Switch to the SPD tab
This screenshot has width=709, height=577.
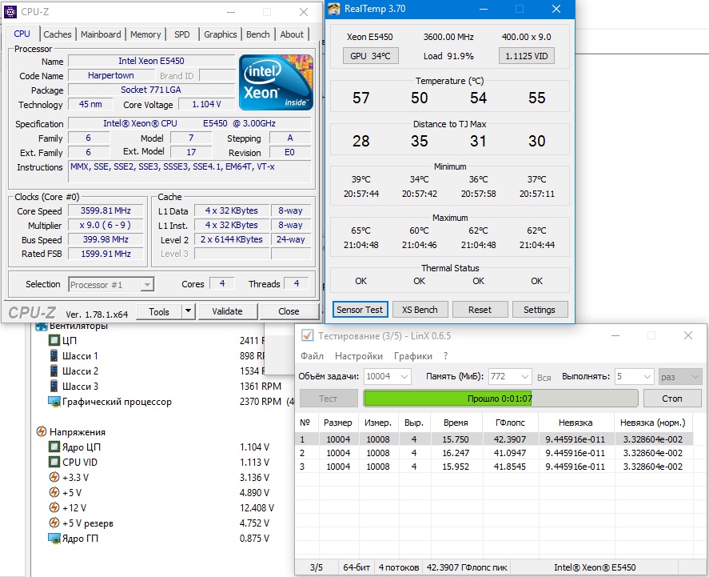point(181,34)
